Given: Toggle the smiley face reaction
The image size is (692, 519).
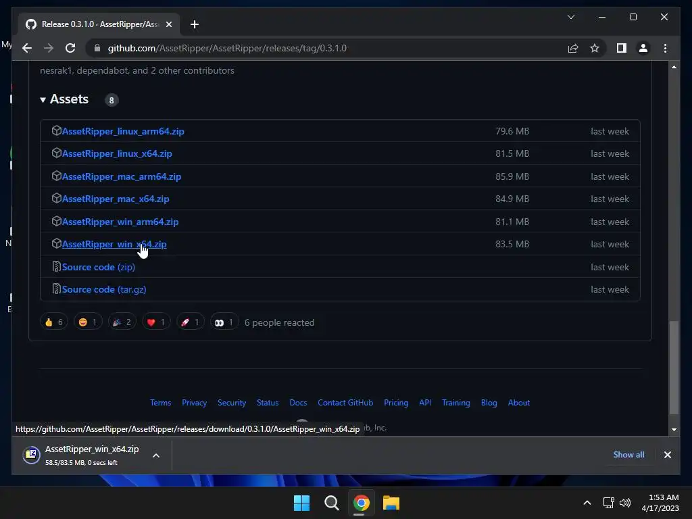Looking at the screenshot, I should coord(88,322).
